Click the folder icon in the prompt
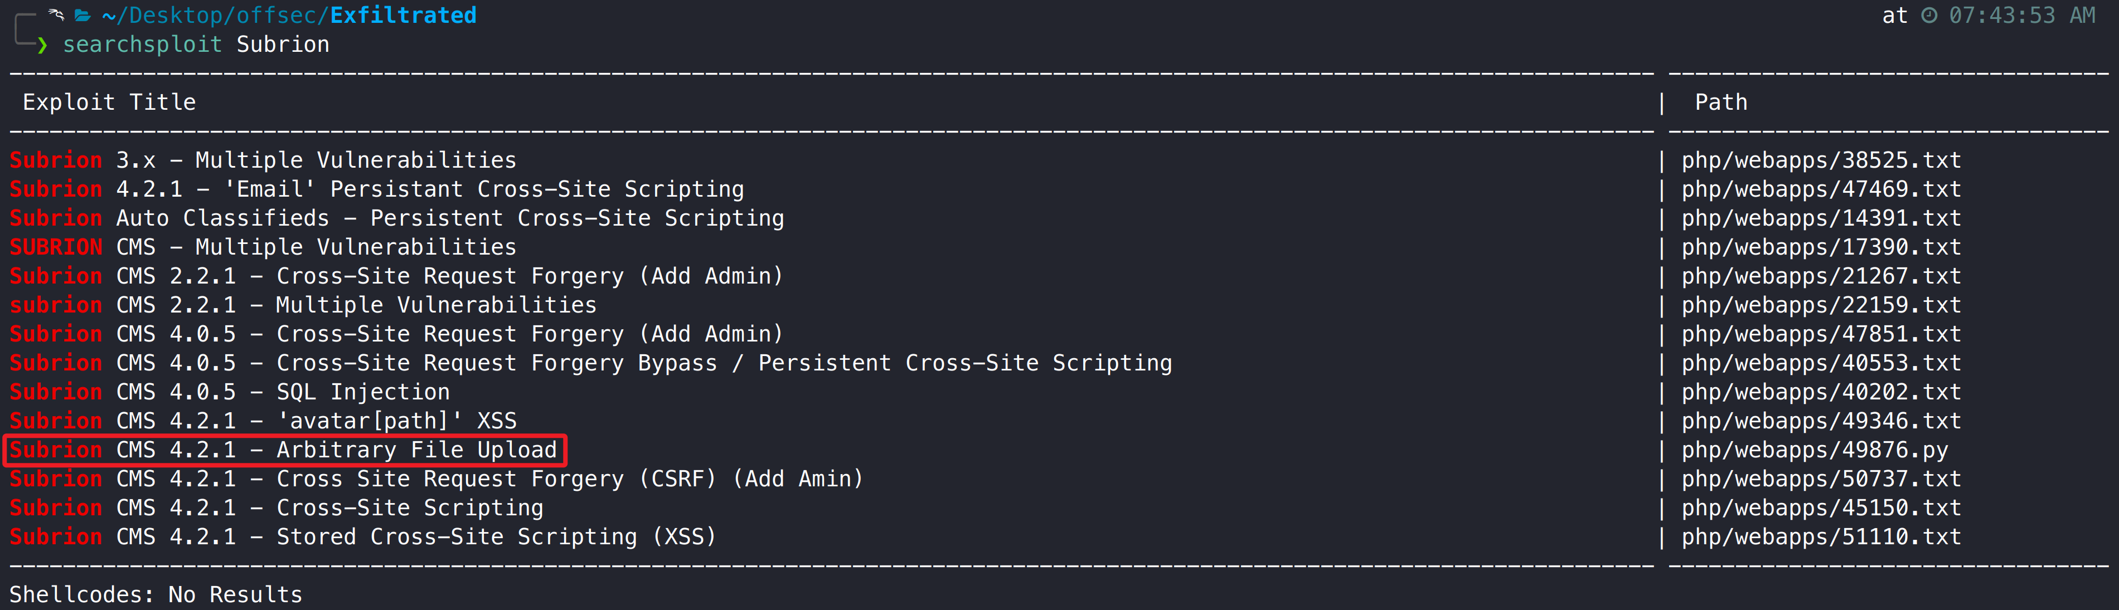The image size is (2119, 610). point(83,16)
